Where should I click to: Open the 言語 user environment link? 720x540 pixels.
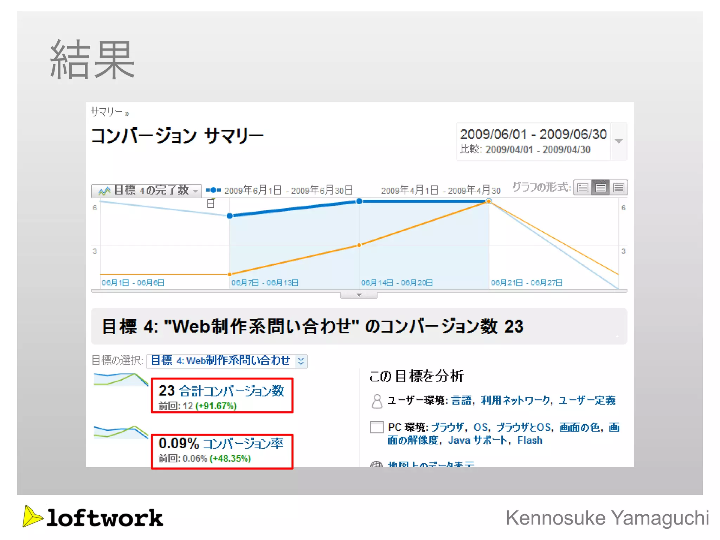pos(461,400)
